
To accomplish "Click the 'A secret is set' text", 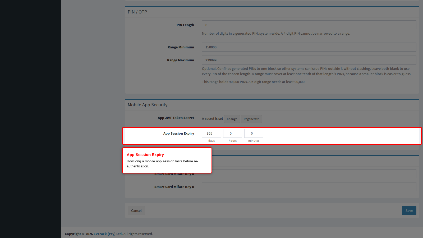I will pyautogui.click(x=212, y=119).
